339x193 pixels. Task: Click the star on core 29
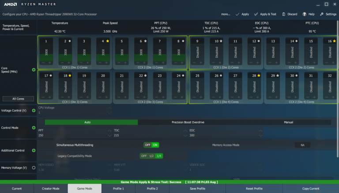point(278,75)
